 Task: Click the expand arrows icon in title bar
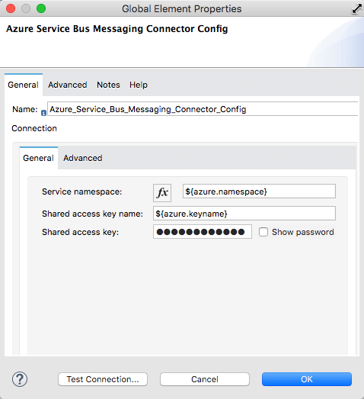[x=357, y=8]
